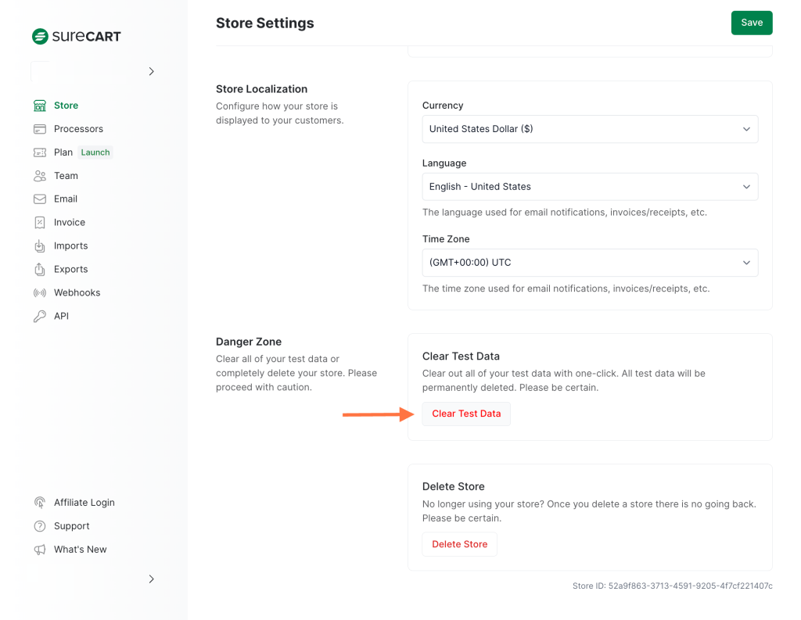Click the Invoice receipt icon
Screen dimensions: 801x620
[39, 222]
